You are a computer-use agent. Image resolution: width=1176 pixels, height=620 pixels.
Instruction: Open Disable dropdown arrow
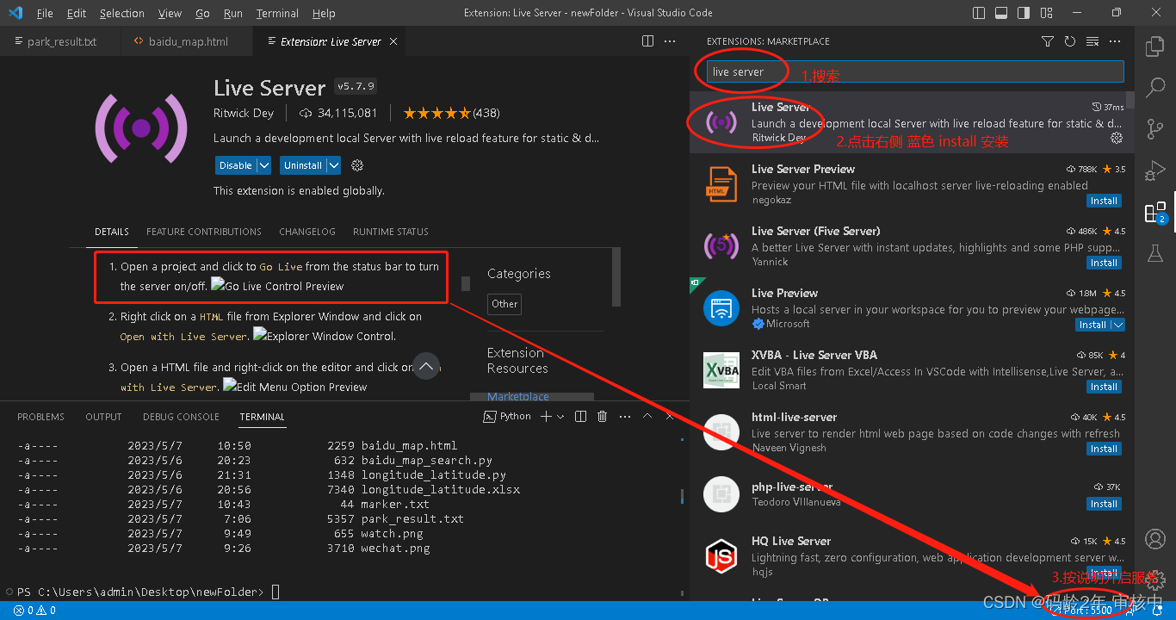point(264,165)
